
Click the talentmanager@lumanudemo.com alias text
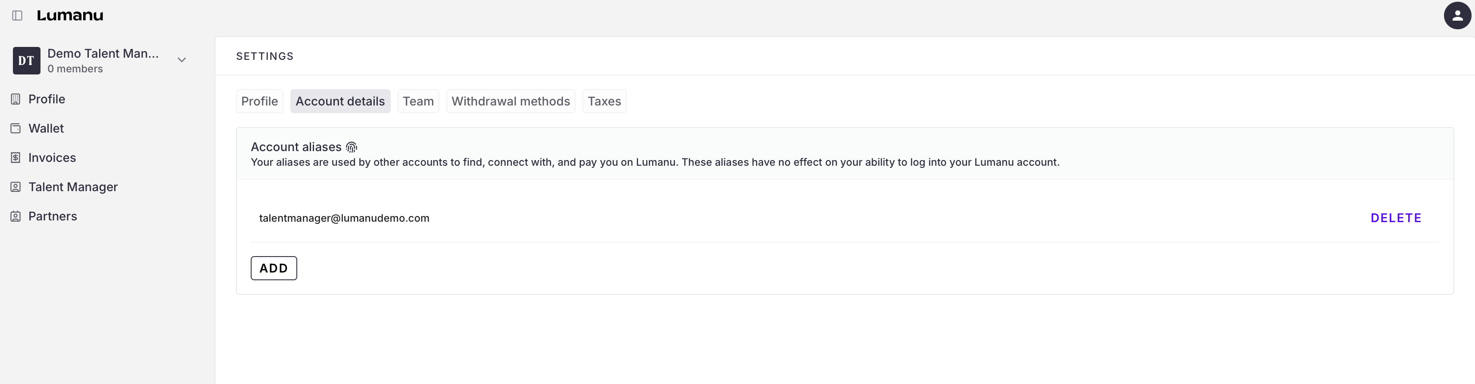pos(344,218)
